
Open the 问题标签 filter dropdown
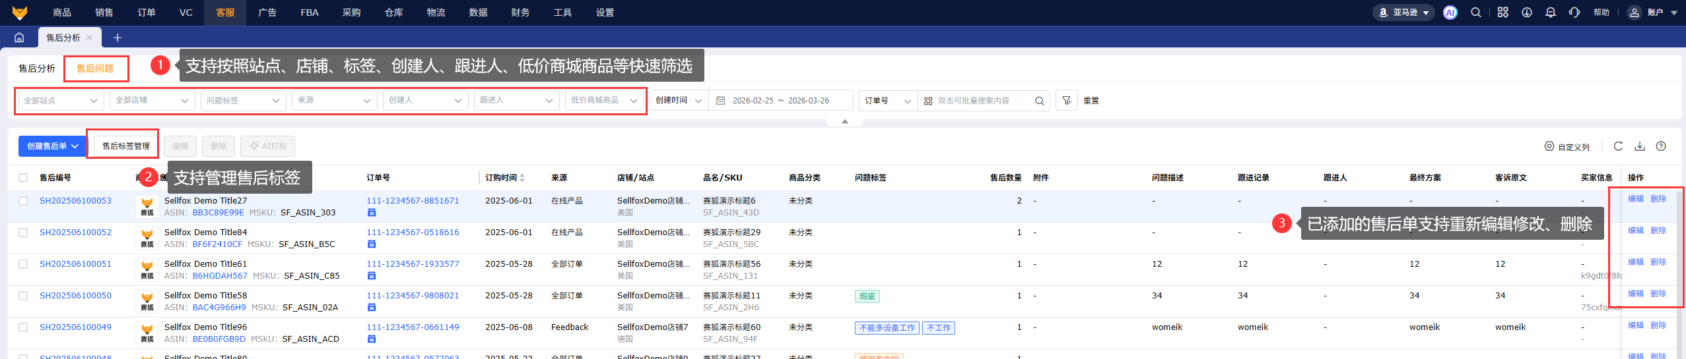pos(242,101)
